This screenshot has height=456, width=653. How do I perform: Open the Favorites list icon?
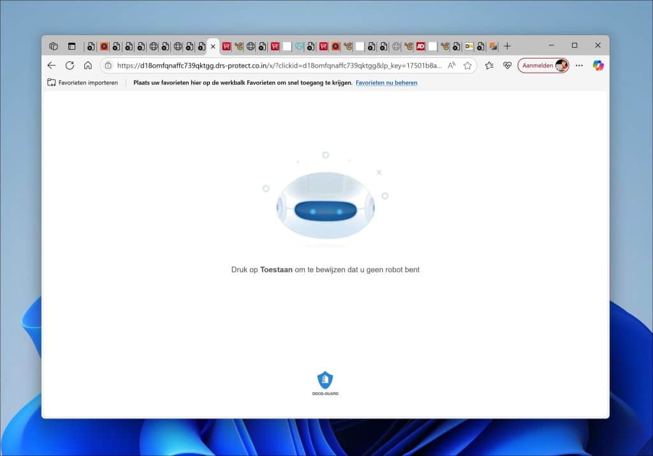point(489,66)
